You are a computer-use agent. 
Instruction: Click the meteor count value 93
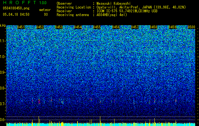(x=46, y=14)
